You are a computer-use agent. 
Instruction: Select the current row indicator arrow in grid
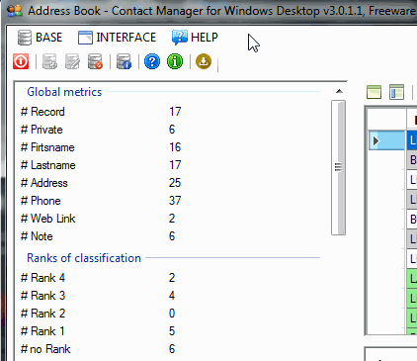(376, 140)
